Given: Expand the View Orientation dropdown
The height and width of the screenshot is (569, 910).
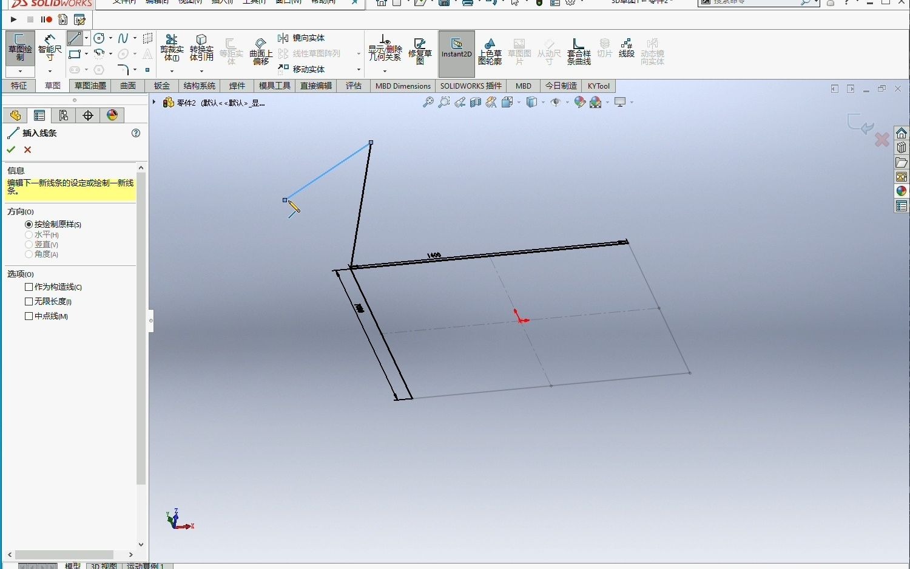Looking at the screenshot, I should point(520,102).
